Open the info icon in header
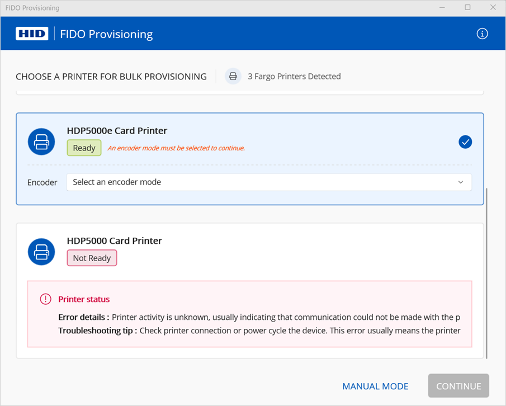This screenshot has width=506, height=406. click(482, 34)
